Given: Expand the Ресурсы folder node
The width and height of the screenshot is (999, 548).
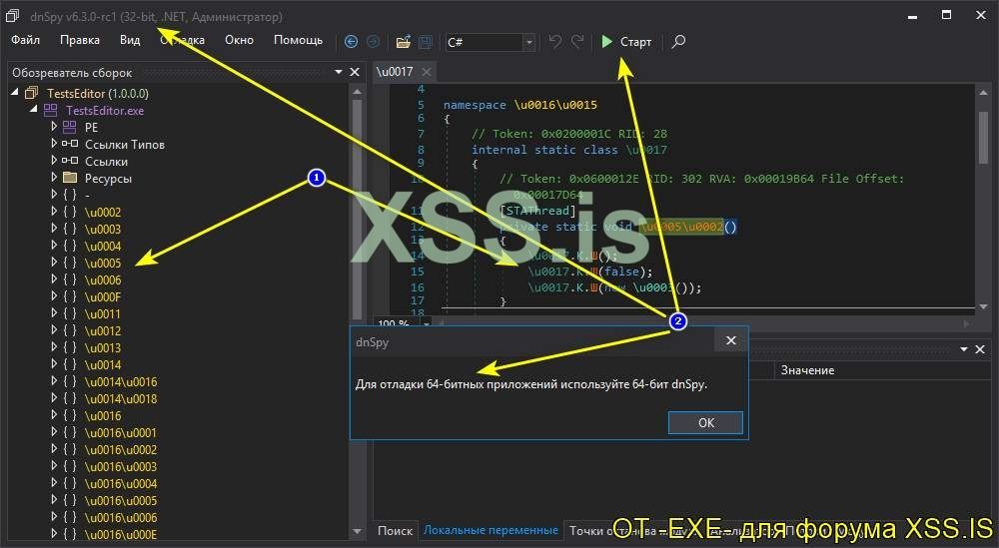Looking at the screenshot, I should 54,178.
